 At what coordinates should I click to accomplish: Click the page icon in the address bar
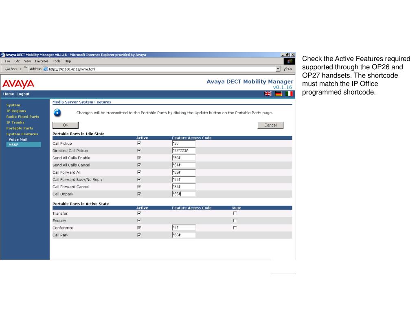[46, 69]
